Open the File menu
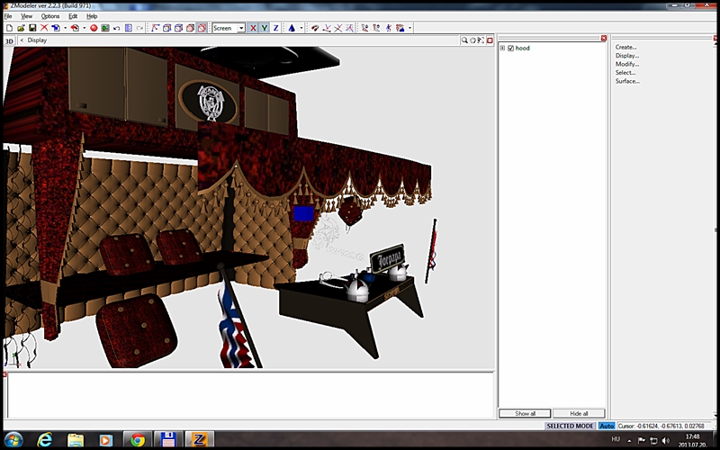The height and width of the screenshot is (450, 720). click(x=8, y=16)
